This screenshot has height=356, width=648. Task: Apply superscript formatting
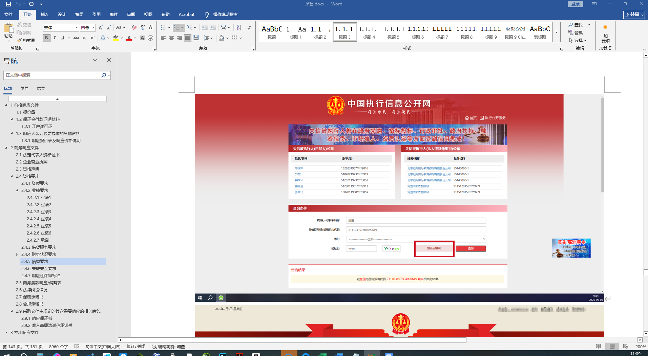(92, 38)
